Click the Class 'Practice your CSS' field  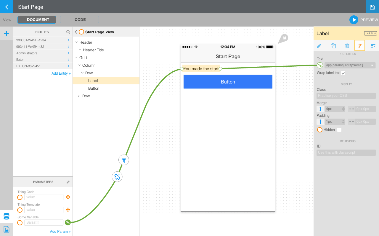(x=346, y=96)
